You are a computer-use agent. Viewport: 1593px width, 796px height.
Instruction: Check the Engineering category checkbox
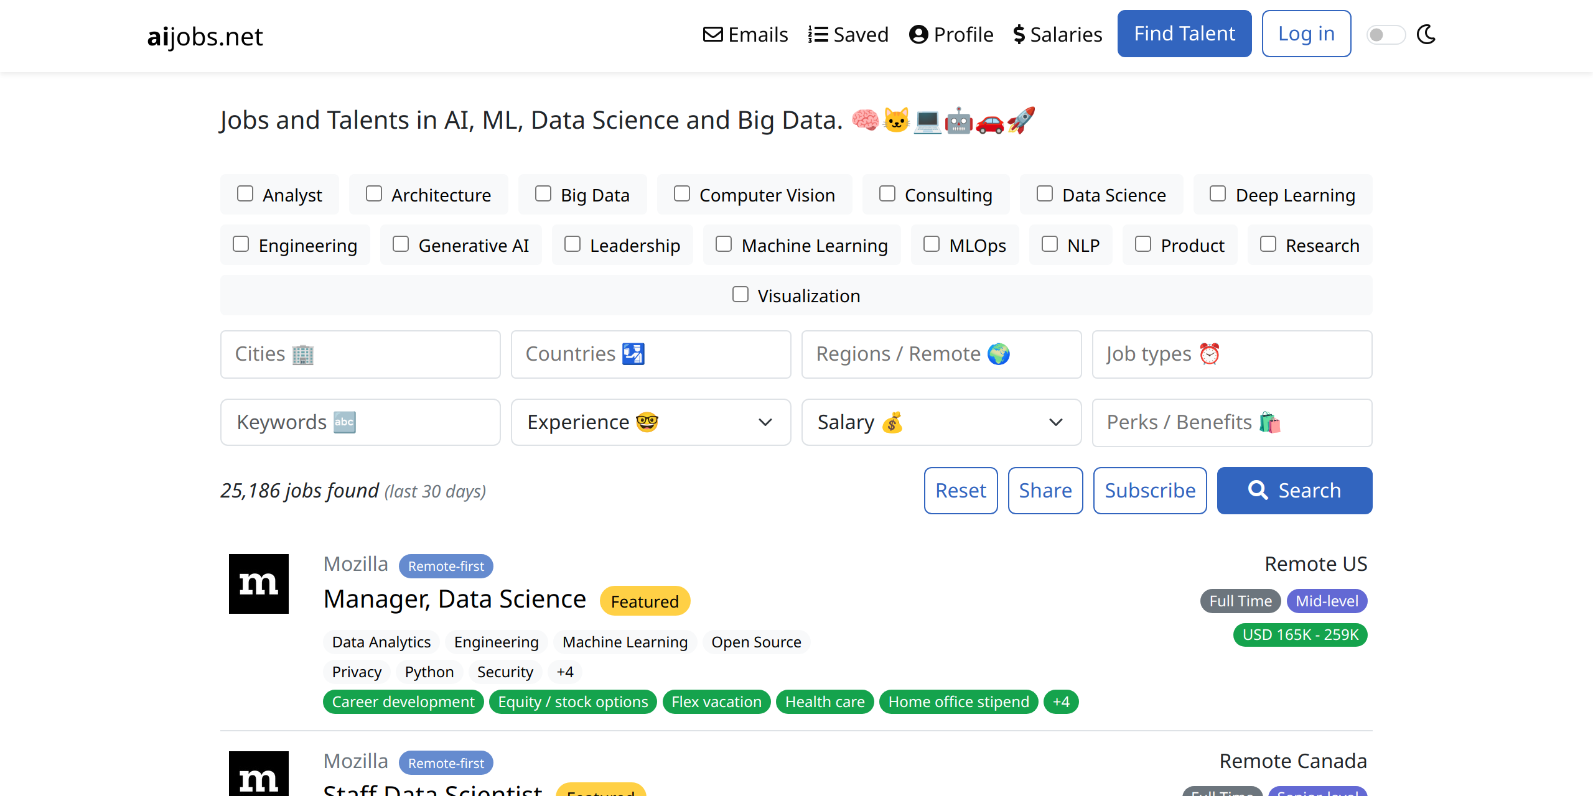pyautogui.click(x=241, y=244)
